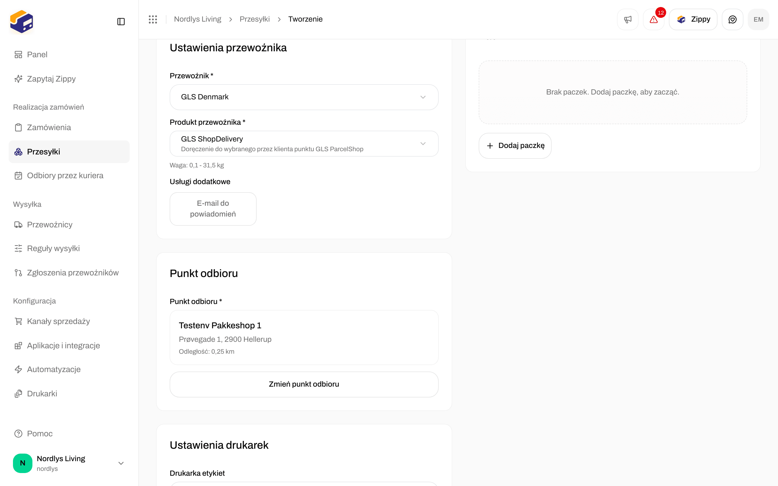778x486 pixels.
Task: Click the Zippy logo in the sidebar
Action: click(22, 22)
